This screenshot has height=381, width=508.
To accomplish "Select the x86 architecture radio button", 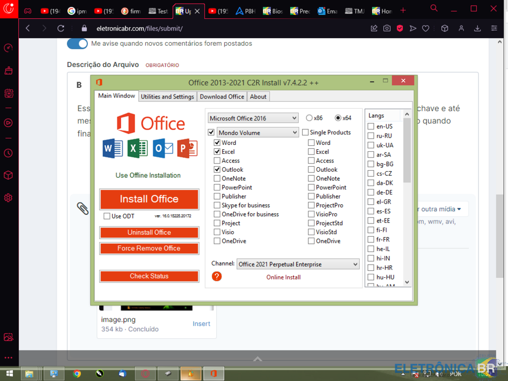I will [x=309, y=118].
